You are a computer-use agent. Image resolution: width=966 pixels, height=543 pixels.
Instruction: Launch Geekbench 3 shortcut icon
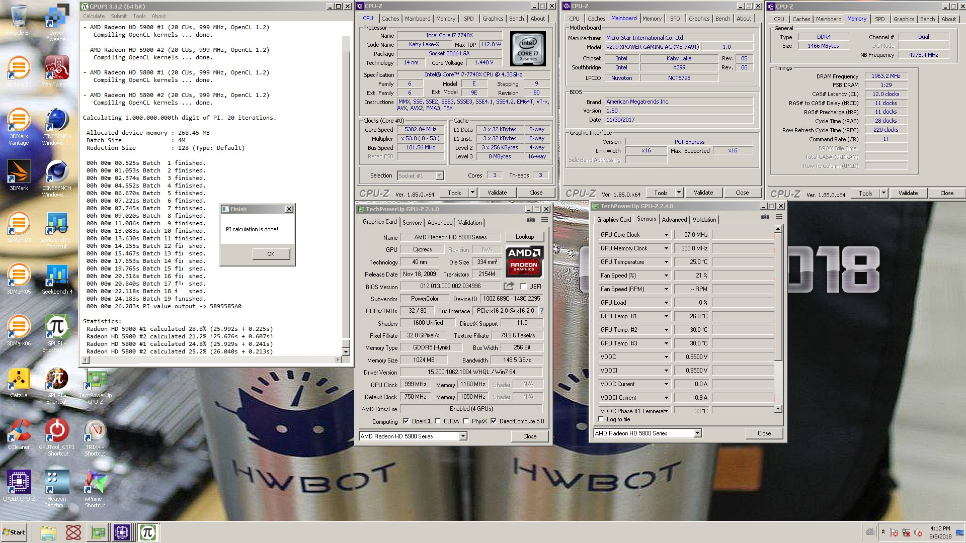57,230
